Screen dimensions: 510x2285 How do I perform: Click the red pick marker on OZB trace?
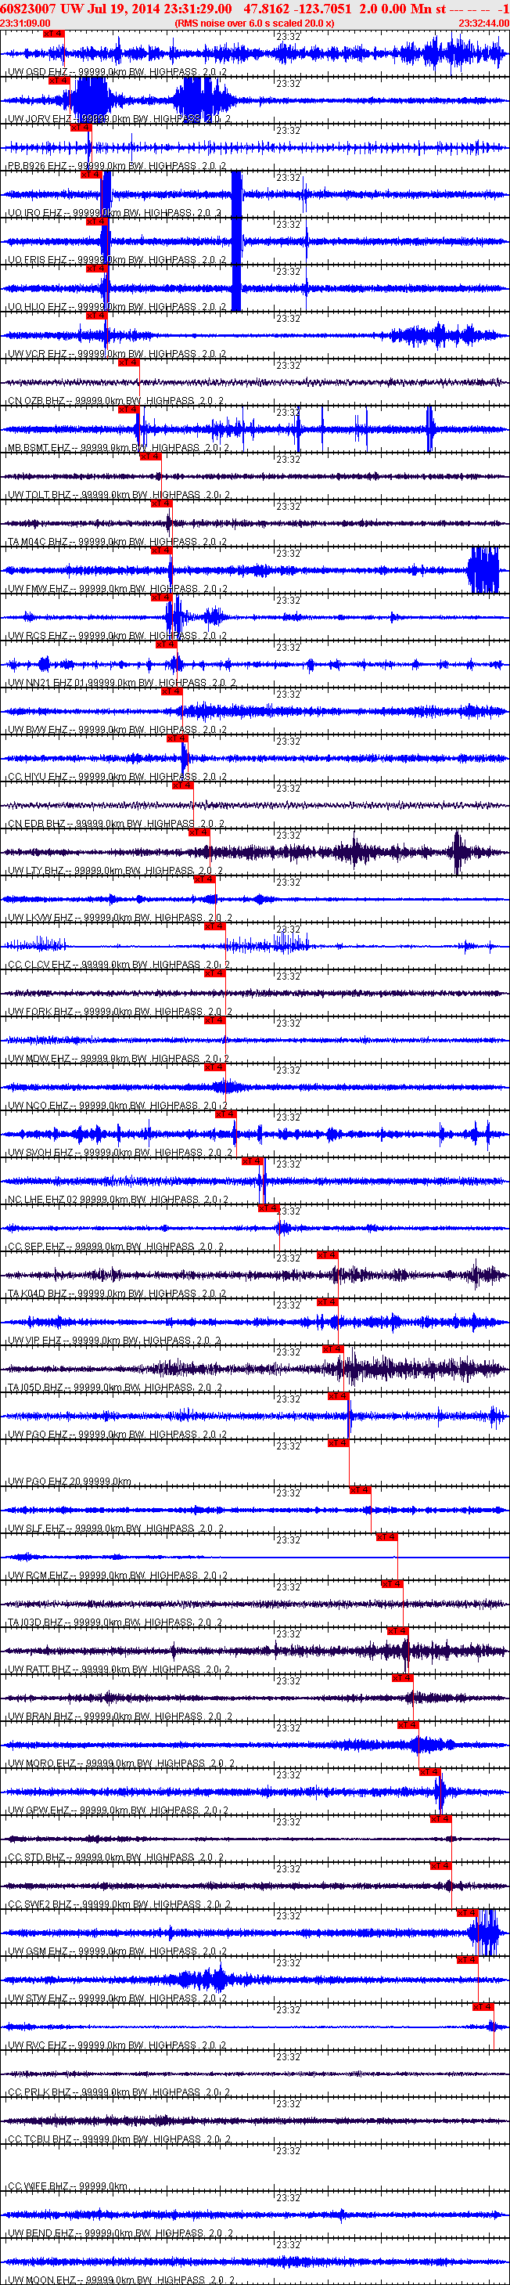(x=128, y=363)
